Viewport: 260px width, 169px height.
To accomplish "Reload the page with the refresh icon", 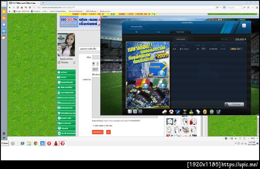I will pyautogui.click(x=18, y=7).
